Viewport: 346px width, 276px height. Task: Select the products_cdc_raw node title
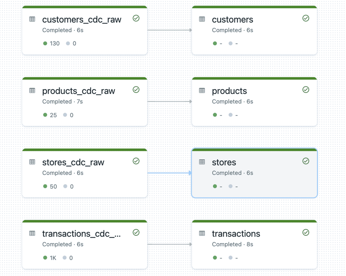(x=78, y=91)
